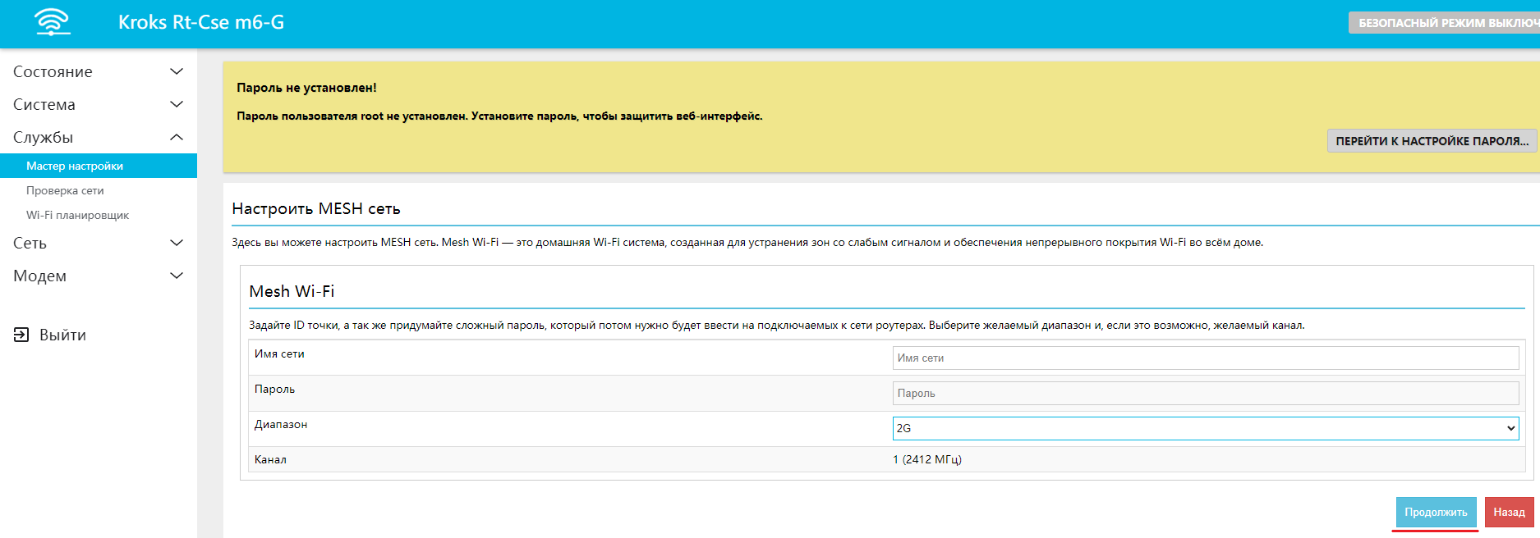Click Выйти to log out
This screenshot has width=1540, height=538.
62,335
